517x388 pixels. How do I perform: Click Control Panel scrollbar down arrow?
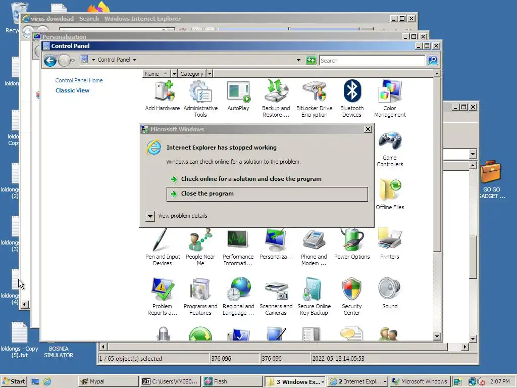[437, 336]
